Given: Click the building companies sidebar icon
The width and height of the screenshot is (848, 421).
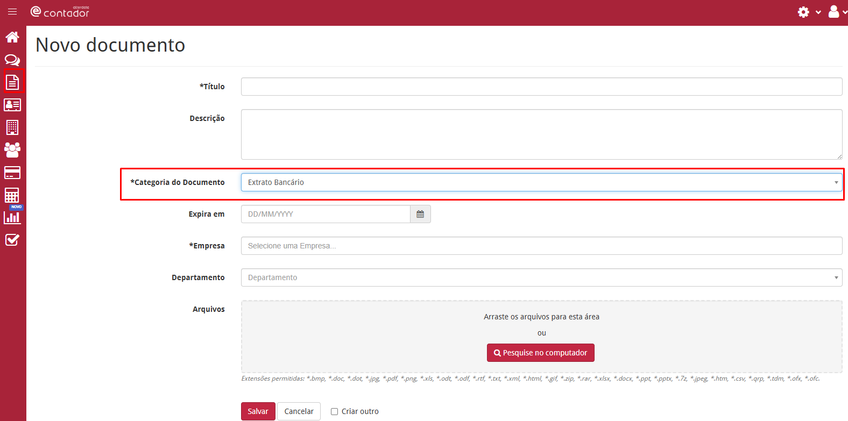Looking at the screenshot, I should 12,127.
